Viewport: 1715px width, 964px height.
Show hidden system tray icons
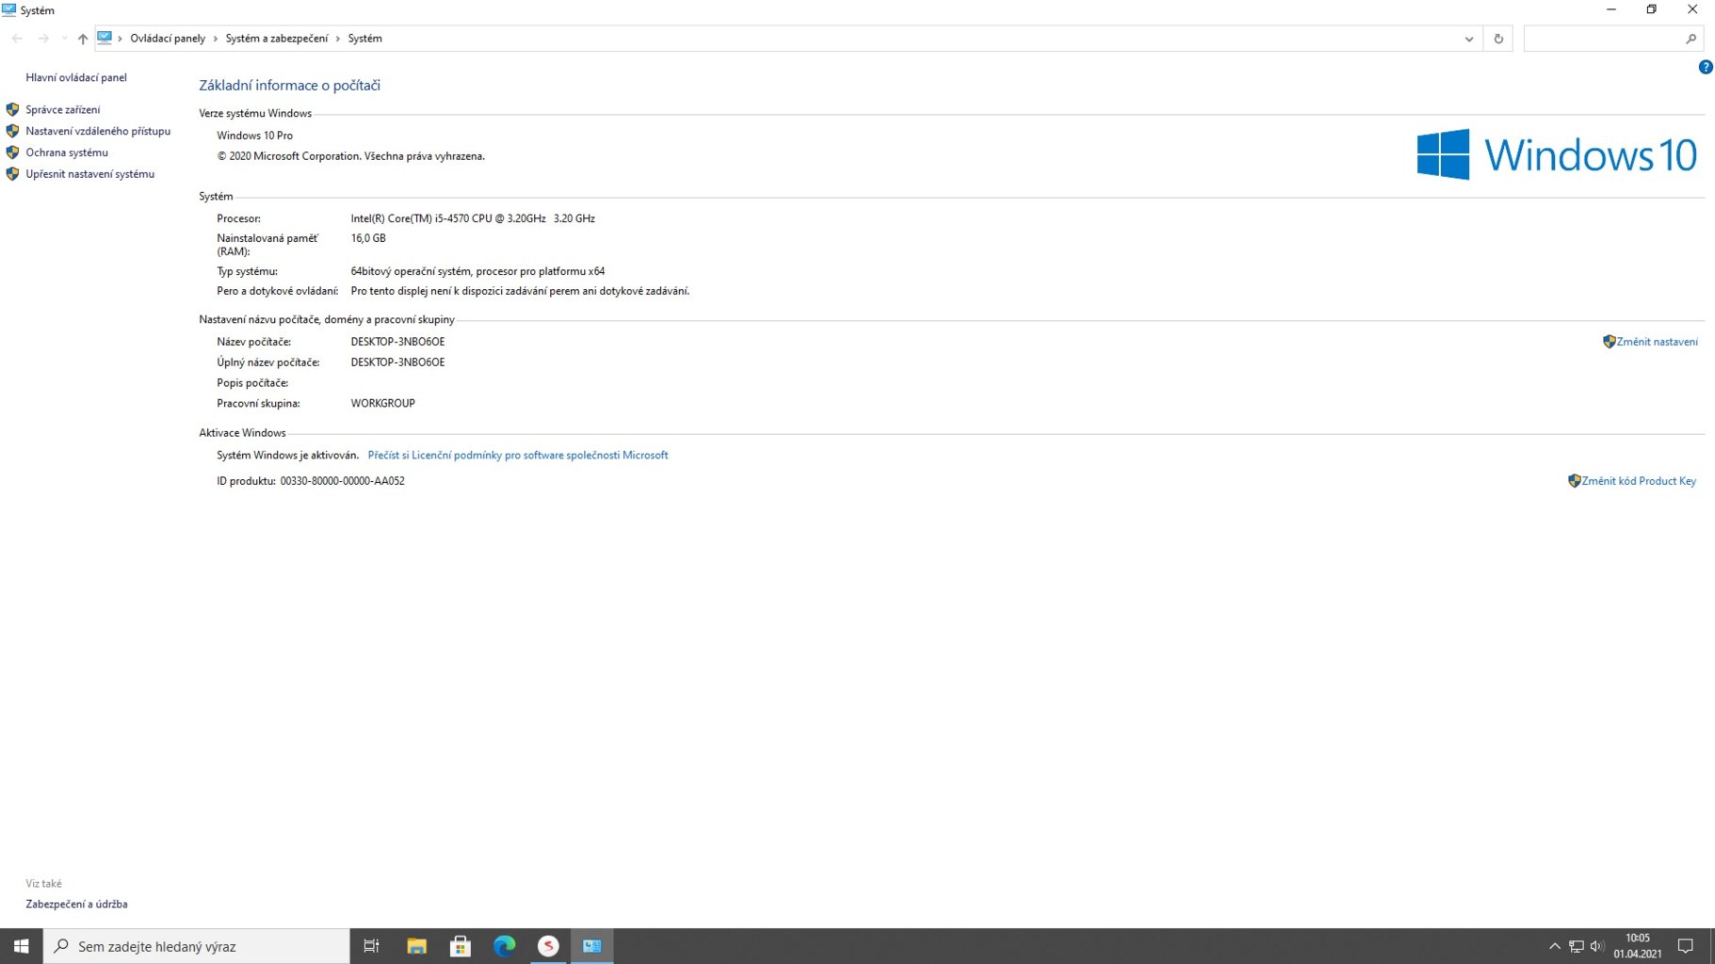click(x=1555, y=946)
